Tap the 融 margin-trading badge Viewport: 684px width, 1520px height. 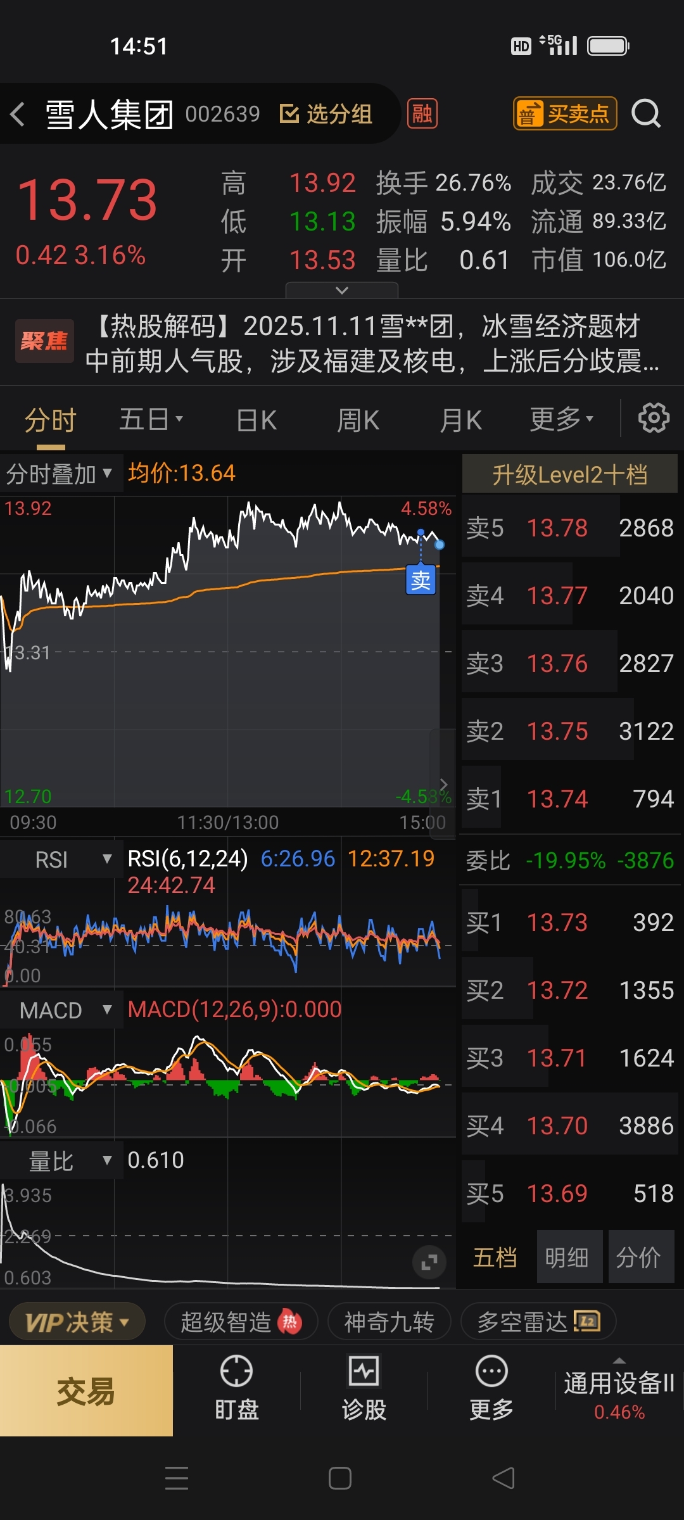(x=422, y=114)
